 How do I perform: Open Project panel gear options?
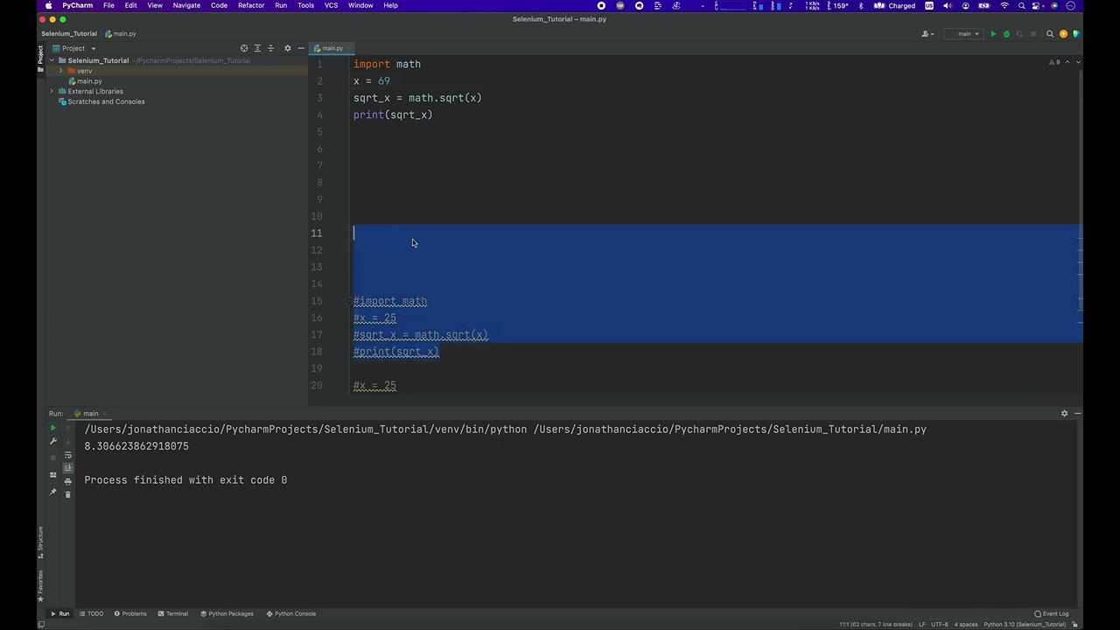coord(287,48)
